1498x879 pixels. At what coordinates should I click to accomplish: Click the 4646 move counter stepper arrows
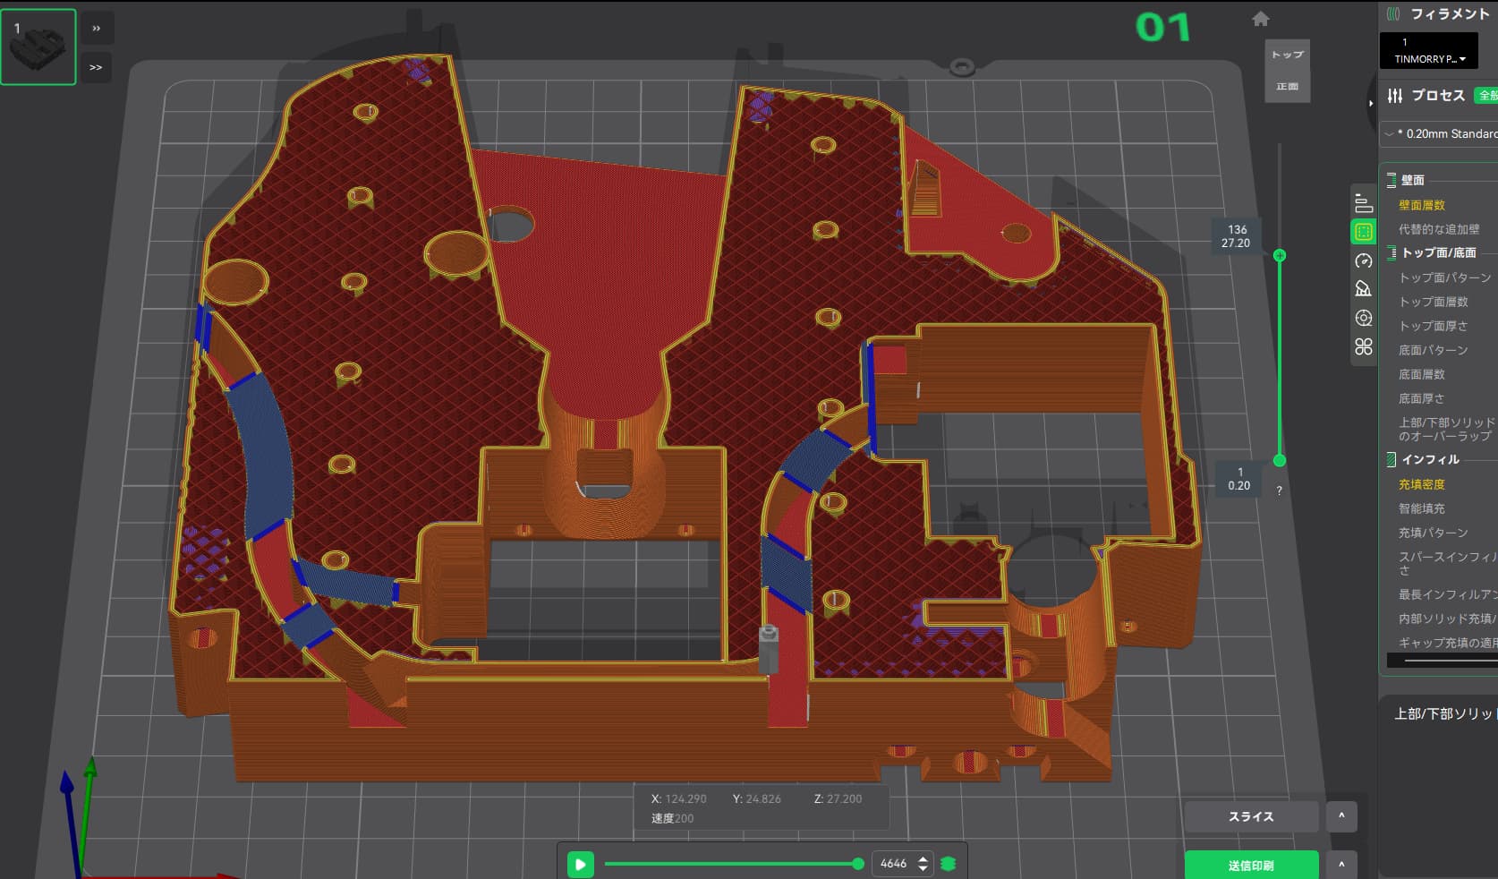(x=923, y=864)
